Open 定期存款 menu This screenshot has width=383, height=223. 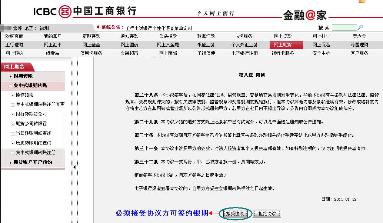point(91,36)
